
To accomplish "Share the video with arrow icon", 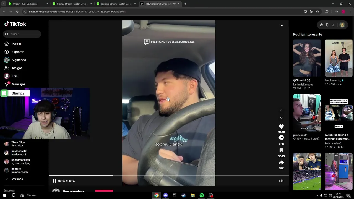I will point(281,163).
